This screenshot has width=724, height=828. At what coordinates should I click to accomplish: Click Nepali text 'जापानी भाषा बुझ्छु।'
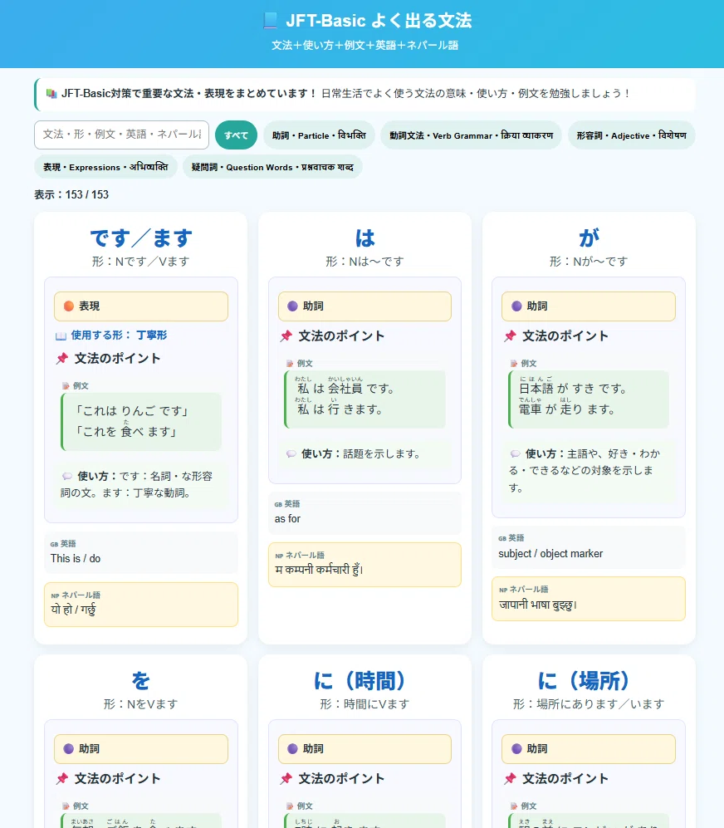click(x=537, y=605)
